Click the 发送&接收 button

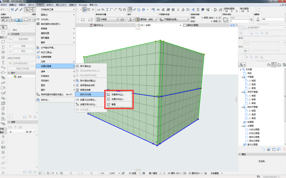(23, 39)
